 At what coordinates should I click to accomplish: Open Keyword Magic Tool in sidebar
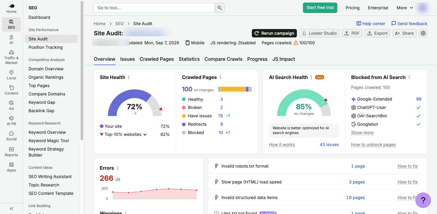[x=49, y=141]
